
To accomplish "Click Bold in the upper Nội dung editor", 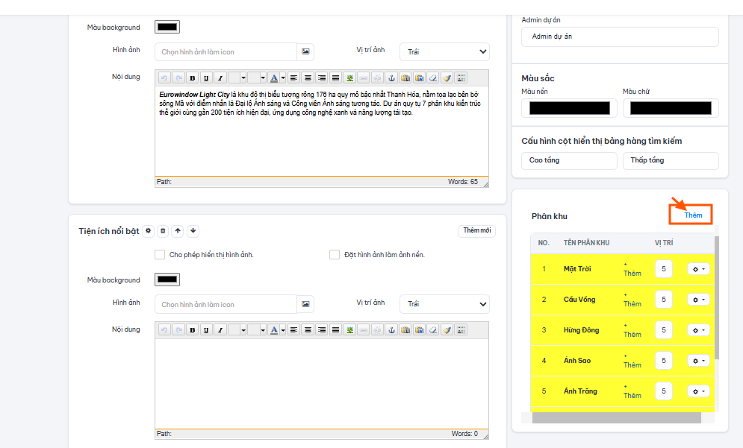I will click(193, 78).
